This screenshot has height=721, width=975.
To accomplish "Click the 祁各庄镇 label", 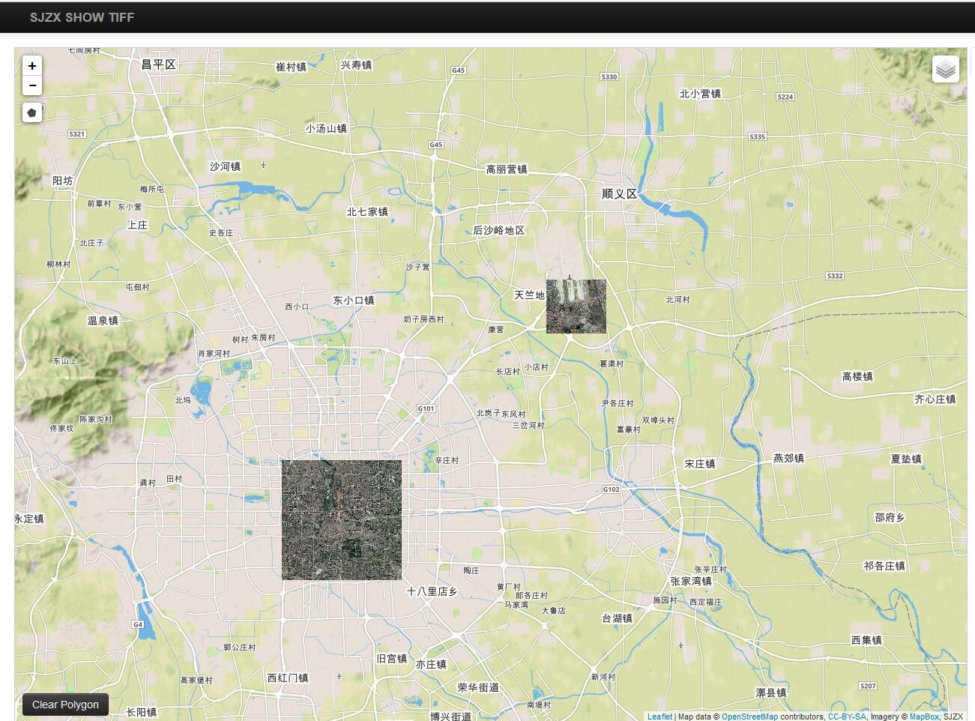I will coord(884,566).
